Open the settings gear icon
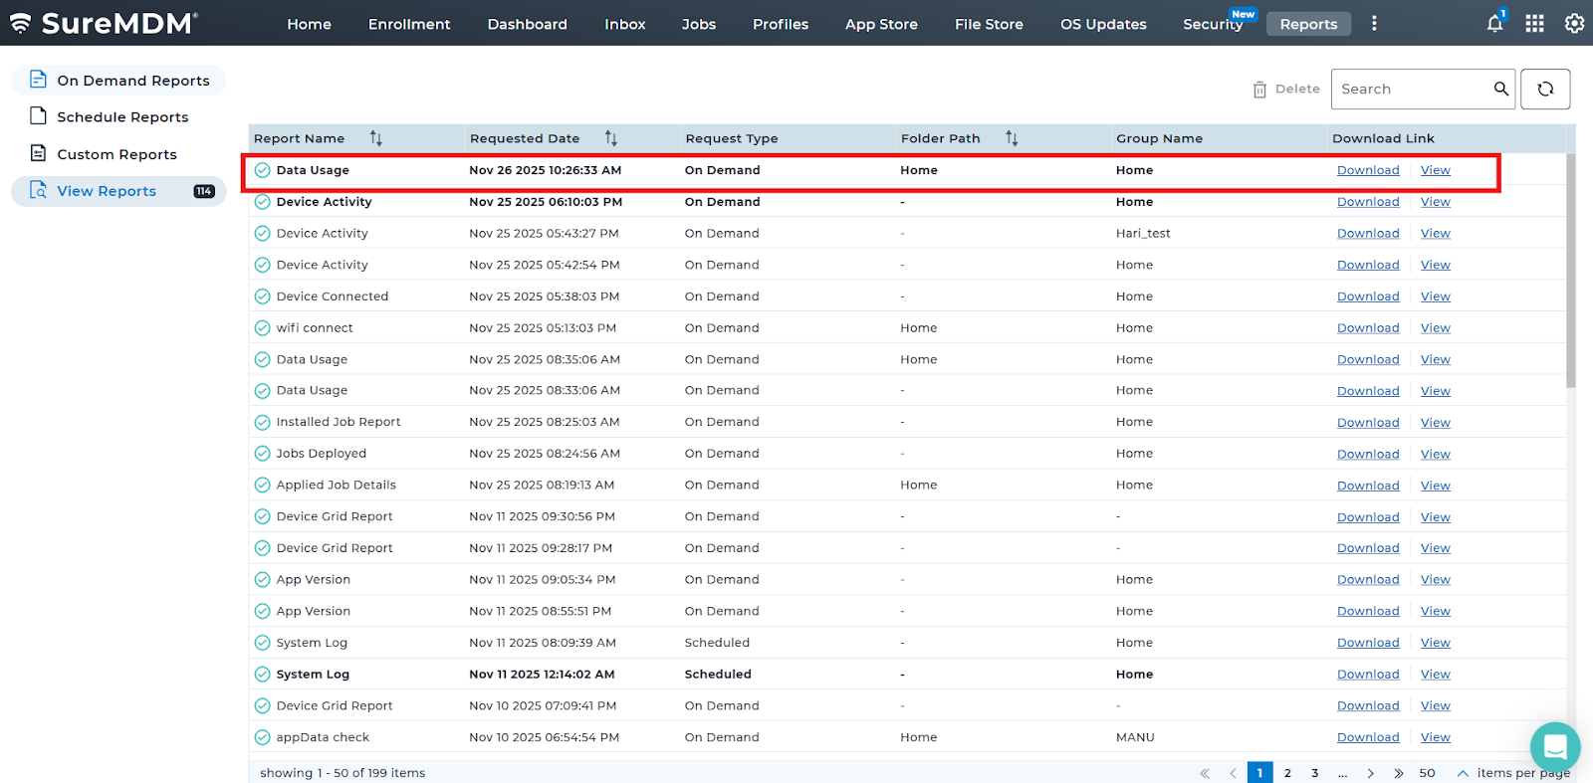 pos(1574,24)
